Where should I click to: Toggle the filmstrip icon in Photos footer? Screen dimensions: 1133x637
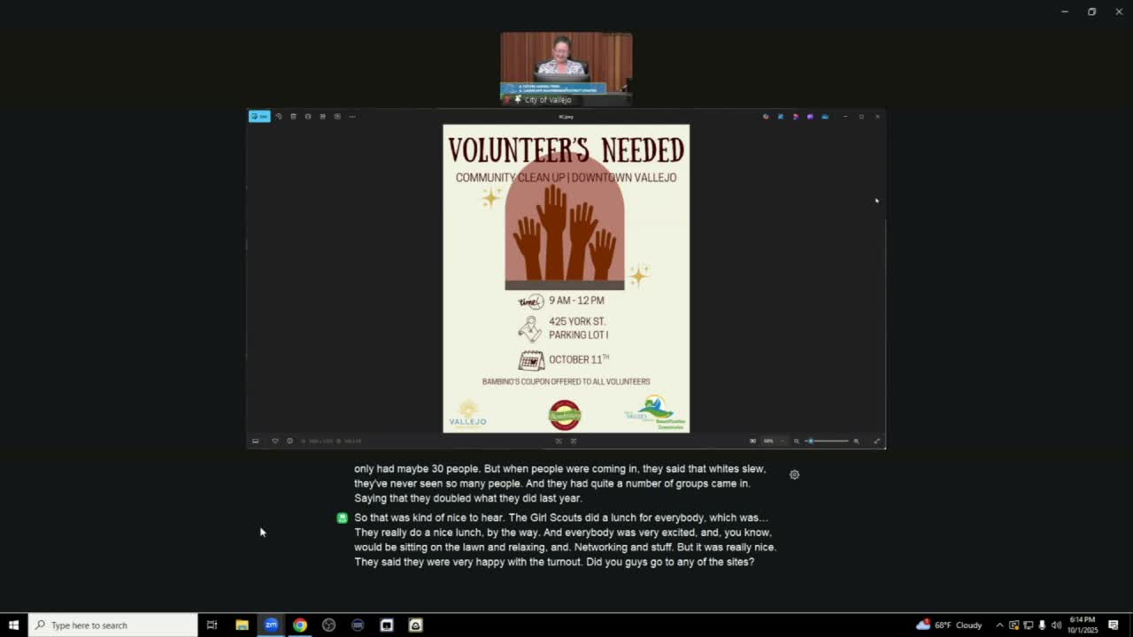tap(256, 441)
